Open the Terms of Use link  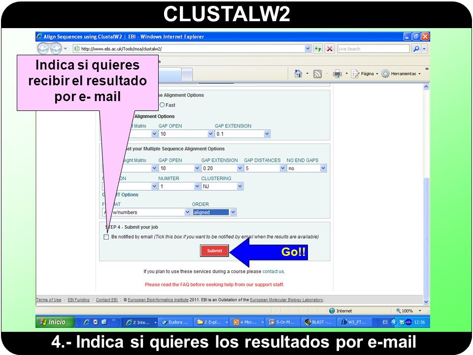pyautogui.click(x=49, y=300)
